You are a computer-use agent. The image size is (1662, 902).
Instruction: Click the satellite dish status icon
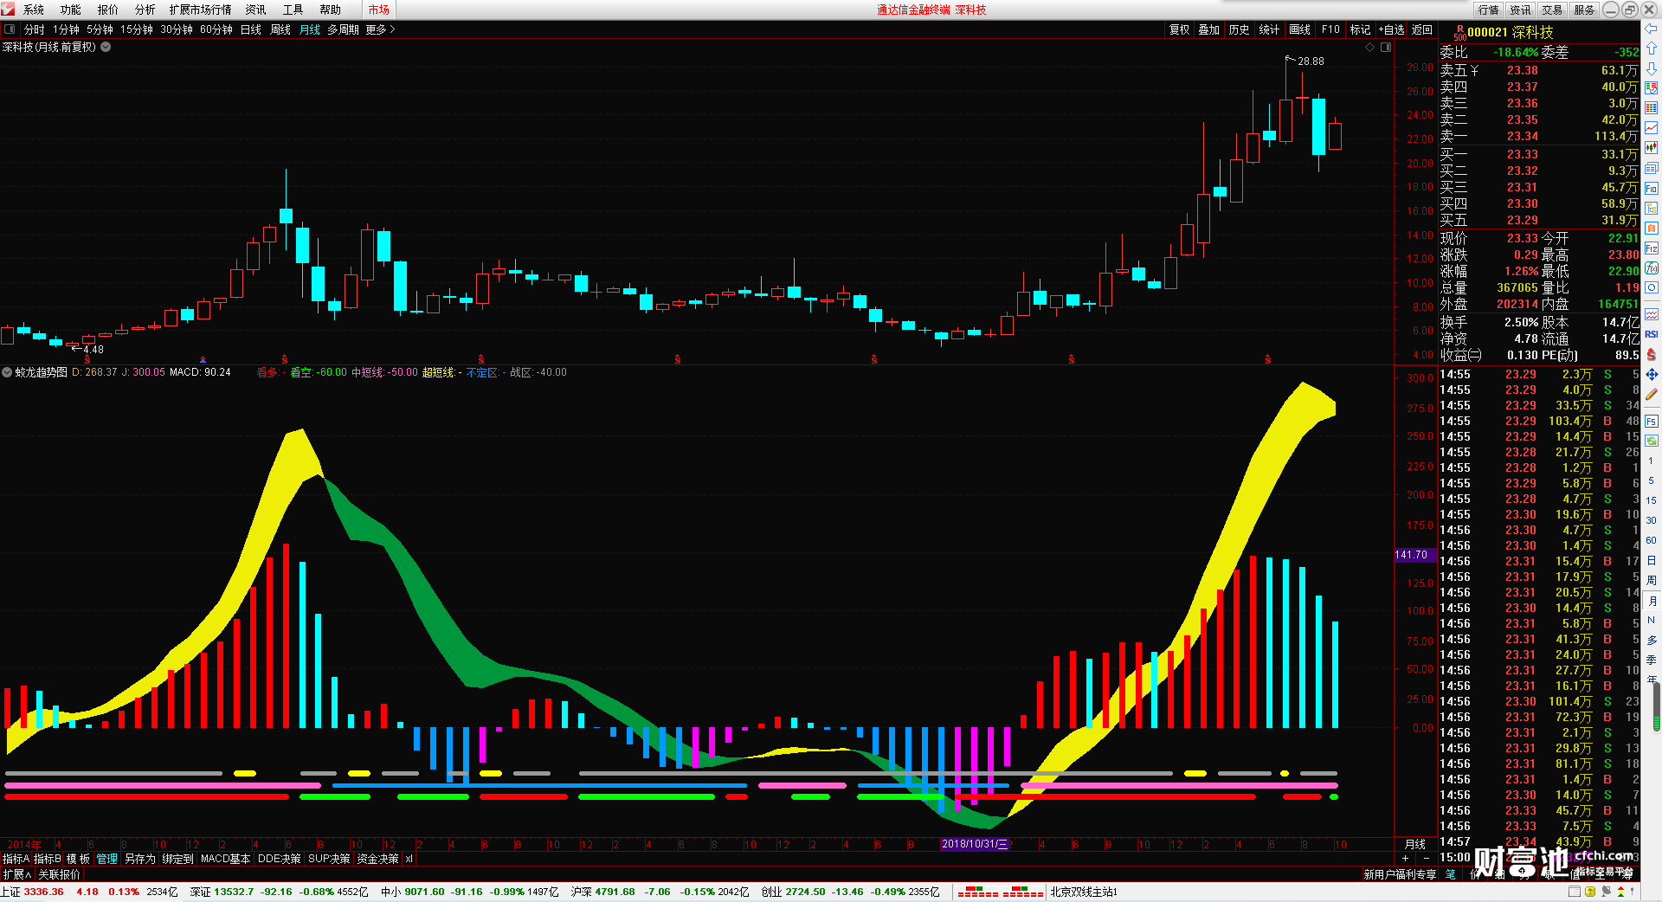click(x=1606, y=892)
